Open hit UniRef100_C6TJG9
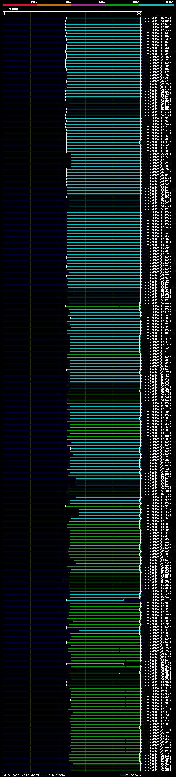 pos(158,24)
